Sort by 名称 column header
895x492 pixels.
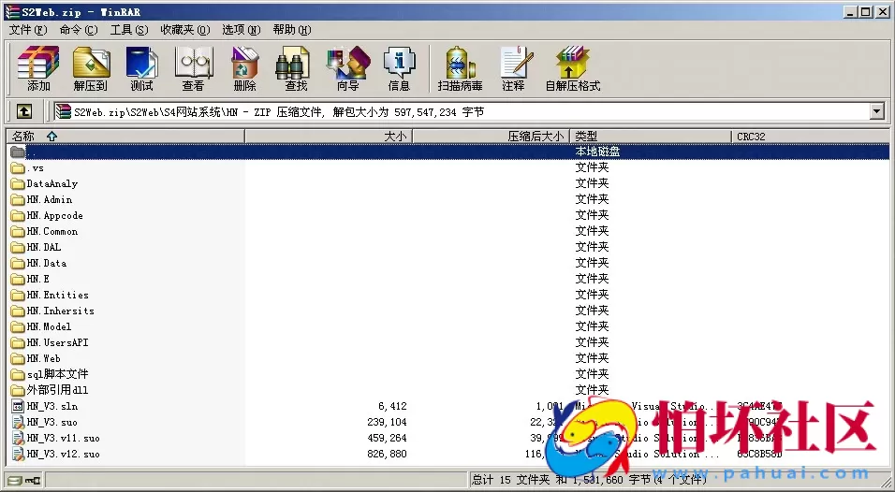(x=125, y=137)
